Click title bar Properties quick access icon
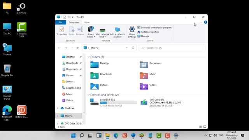Image resolution: width=249 pixels, height=140 pixels. tap(65, 17)
